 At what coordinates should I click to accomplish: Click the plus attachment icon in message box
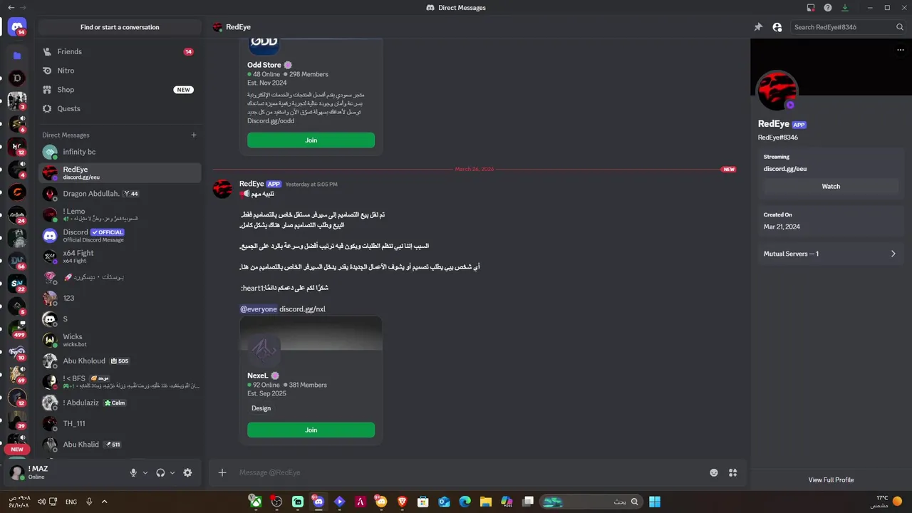222,472
